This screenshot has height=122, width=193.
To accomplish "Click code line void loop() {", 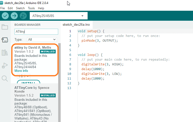I will click(x=90, y=55).
